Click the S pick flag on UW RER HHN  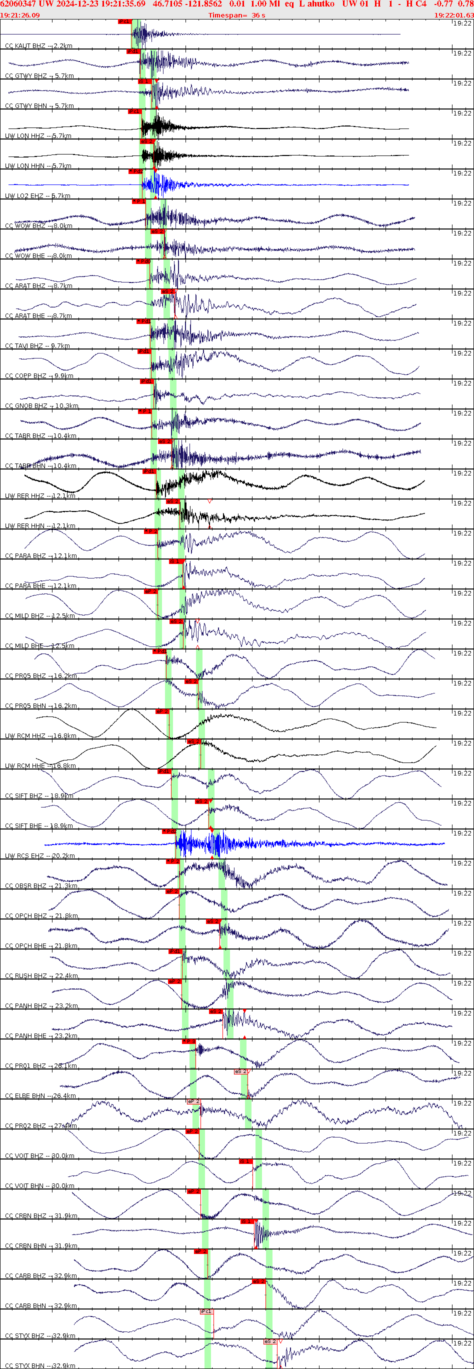click(x=173, y=501)
